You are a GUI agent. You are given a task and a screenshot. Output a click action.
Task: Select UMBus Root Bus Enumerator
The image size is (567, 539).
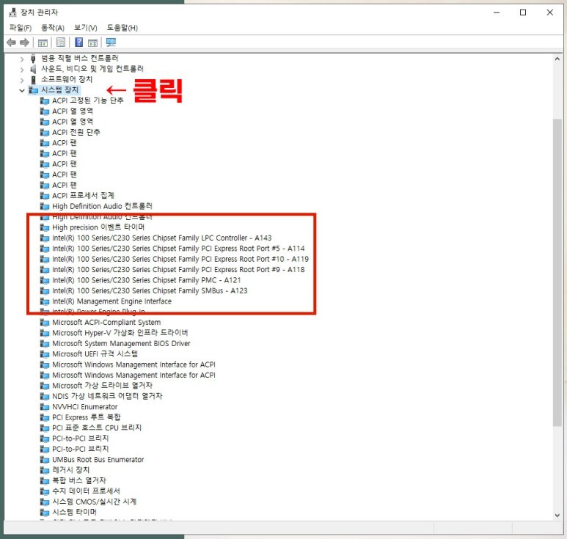pyautogui.click(x=98, y=460)
